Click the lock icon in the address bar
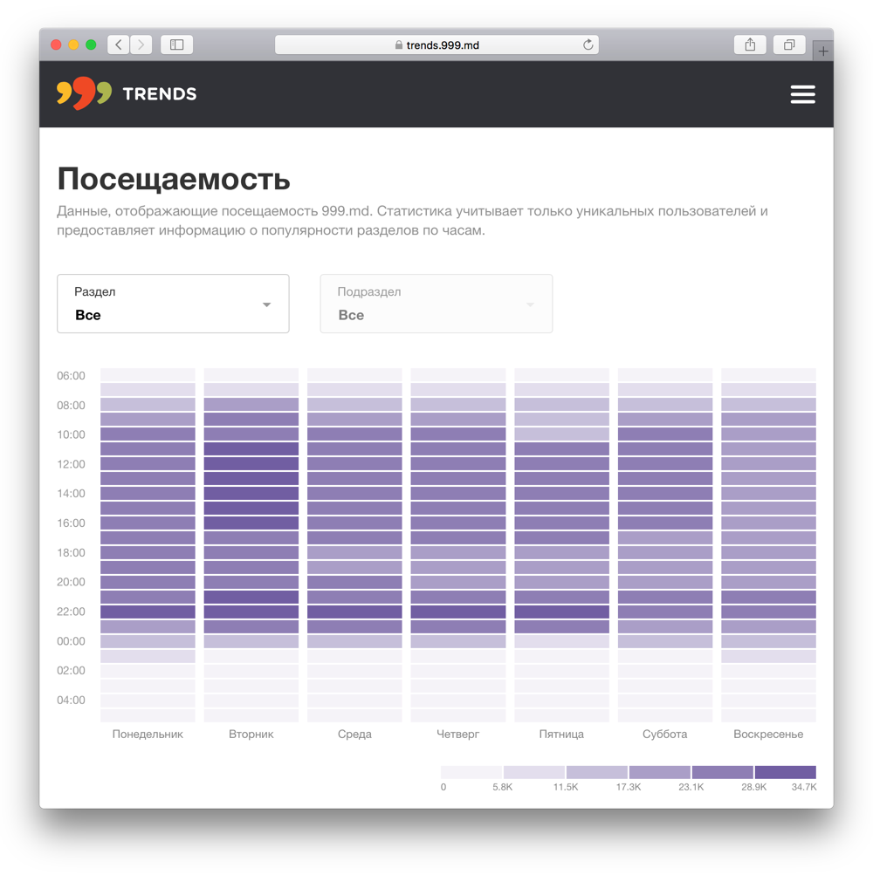 [x=398, y=45]
